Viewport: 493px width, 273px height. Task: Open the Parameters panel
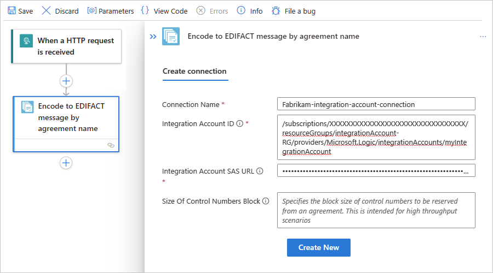tap(111, 11)
